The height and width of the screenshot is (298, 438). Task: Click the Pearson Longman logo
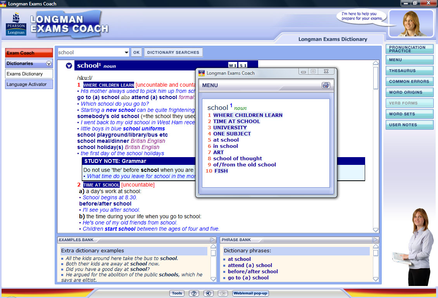click(x=16, y=24)
